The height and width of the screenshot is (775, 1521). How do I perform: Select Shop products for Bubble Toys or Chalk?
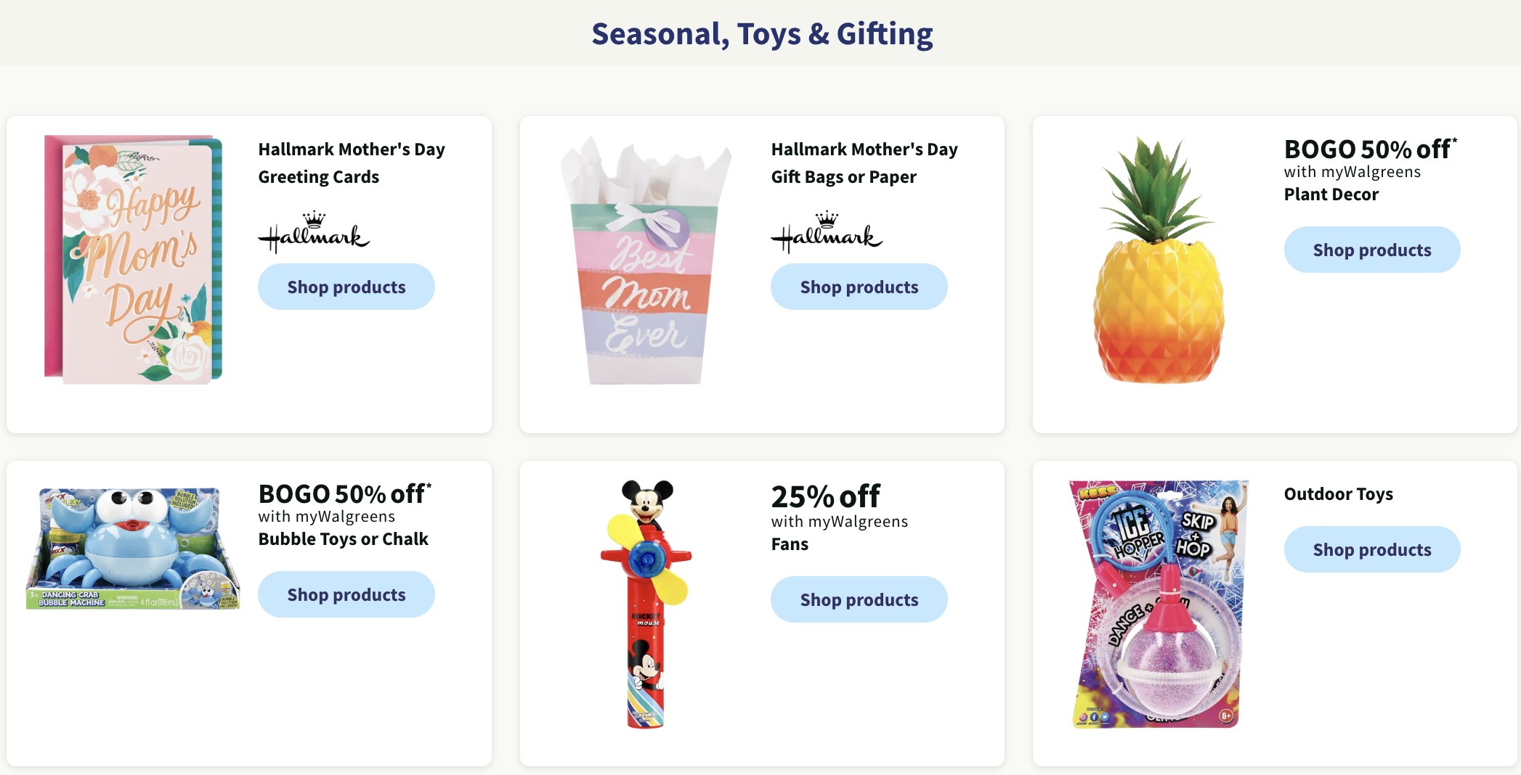coord(346,594)
